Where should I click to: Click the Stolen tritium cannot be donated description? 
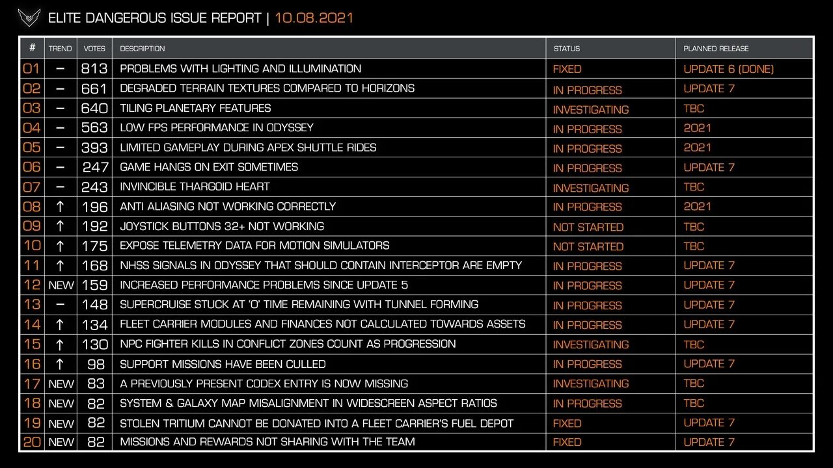[x=317, y=423]
